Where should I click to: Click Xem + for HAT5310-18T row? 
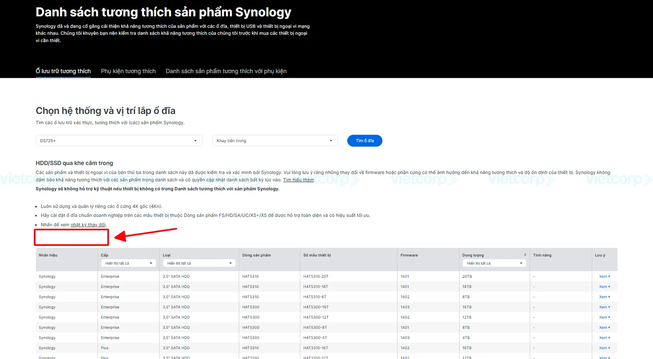tap(604, 287)
